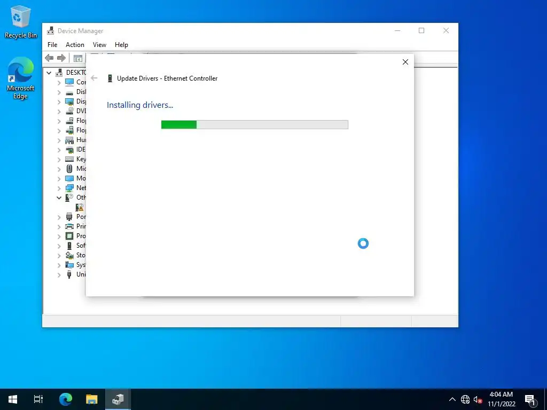Select the DVD/CD-ROM drives category icon
This screenshot has width=547, height=410.
[69, 111]
